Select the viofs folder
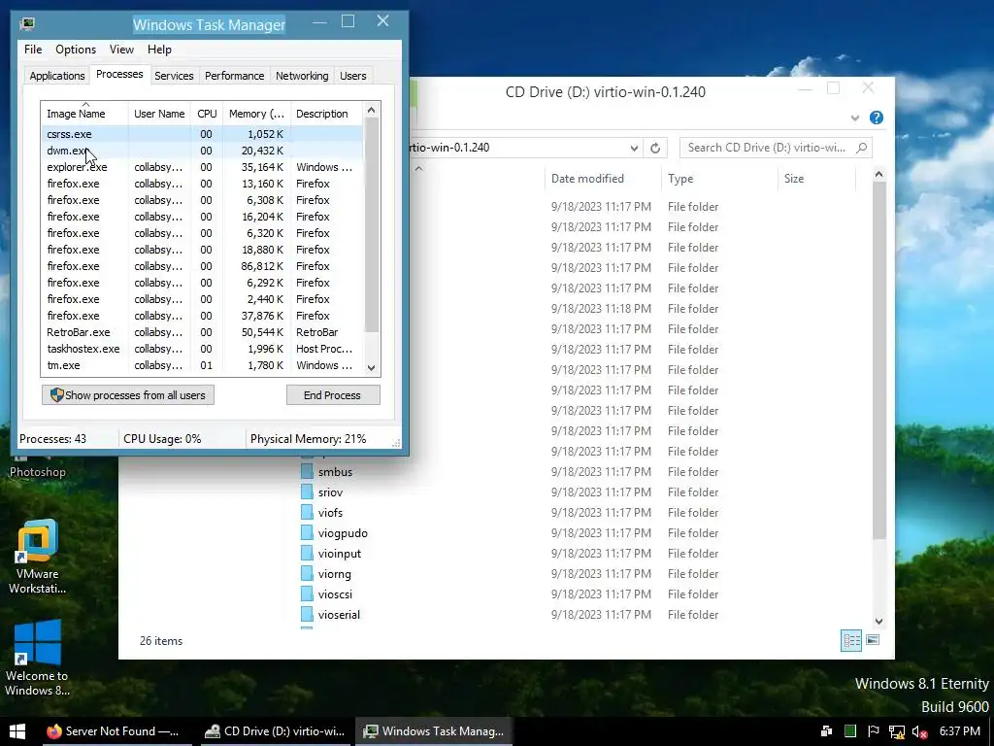994x746 pixels. coord(322,512)
